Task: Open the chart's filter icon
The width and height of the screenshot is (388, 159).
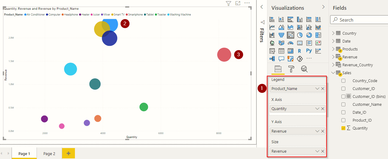Action: click(x=229, y=3)
